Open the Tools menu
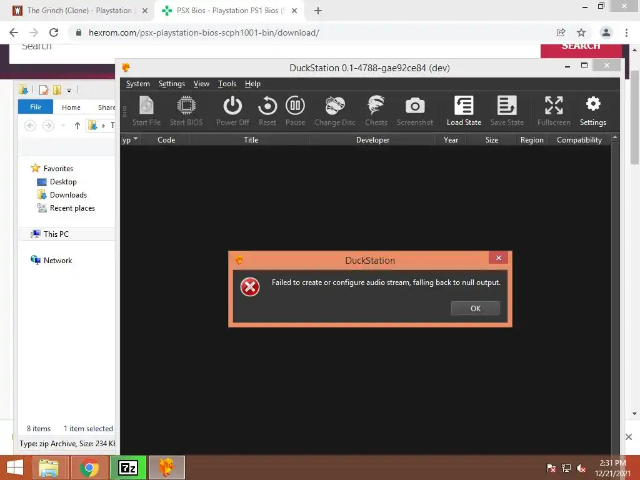The width and height of the screenshot is (640, 480). coord(227,84)
